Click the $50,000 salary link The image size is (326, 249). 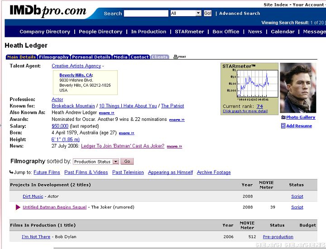tap(60, 126)
